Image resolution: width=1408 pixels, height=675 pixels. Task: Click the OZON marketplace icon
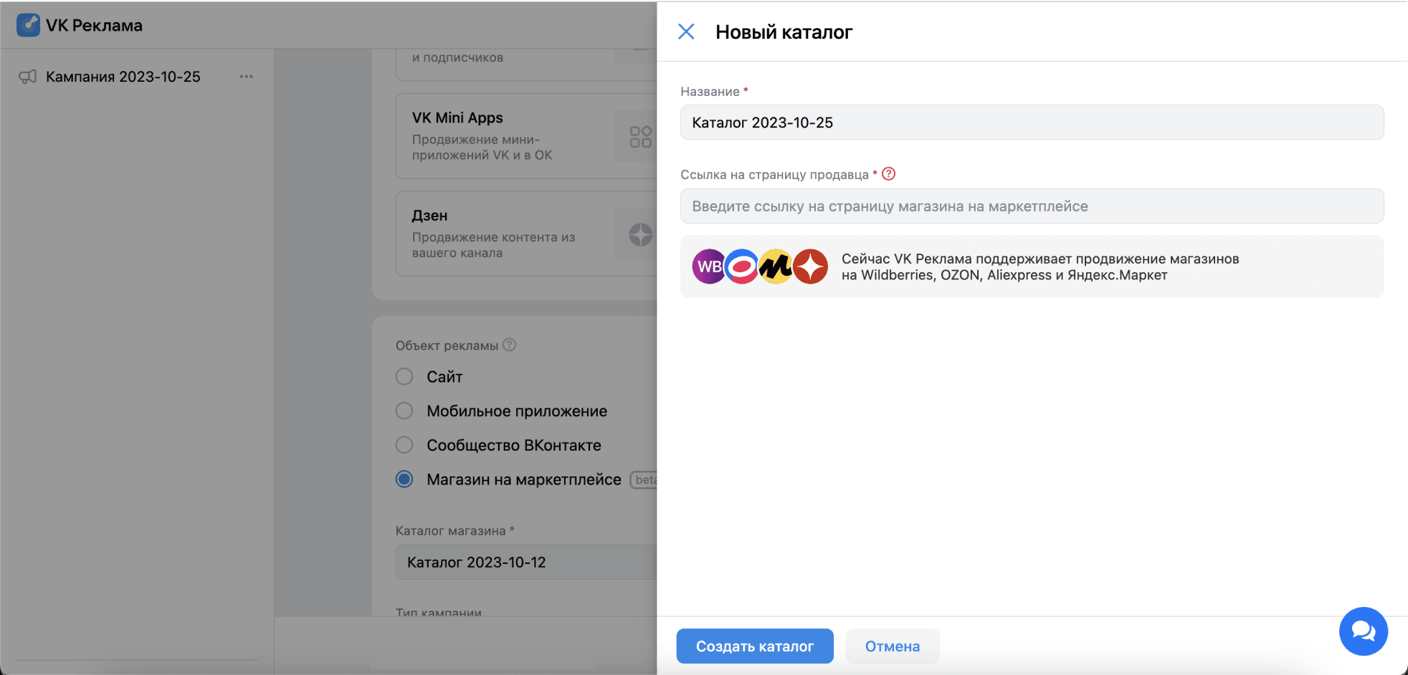click(x=743, y=266)
